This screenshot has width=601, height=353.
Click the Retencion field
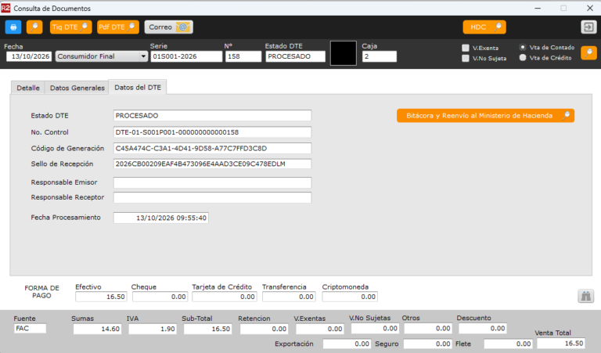pos(264,329)
